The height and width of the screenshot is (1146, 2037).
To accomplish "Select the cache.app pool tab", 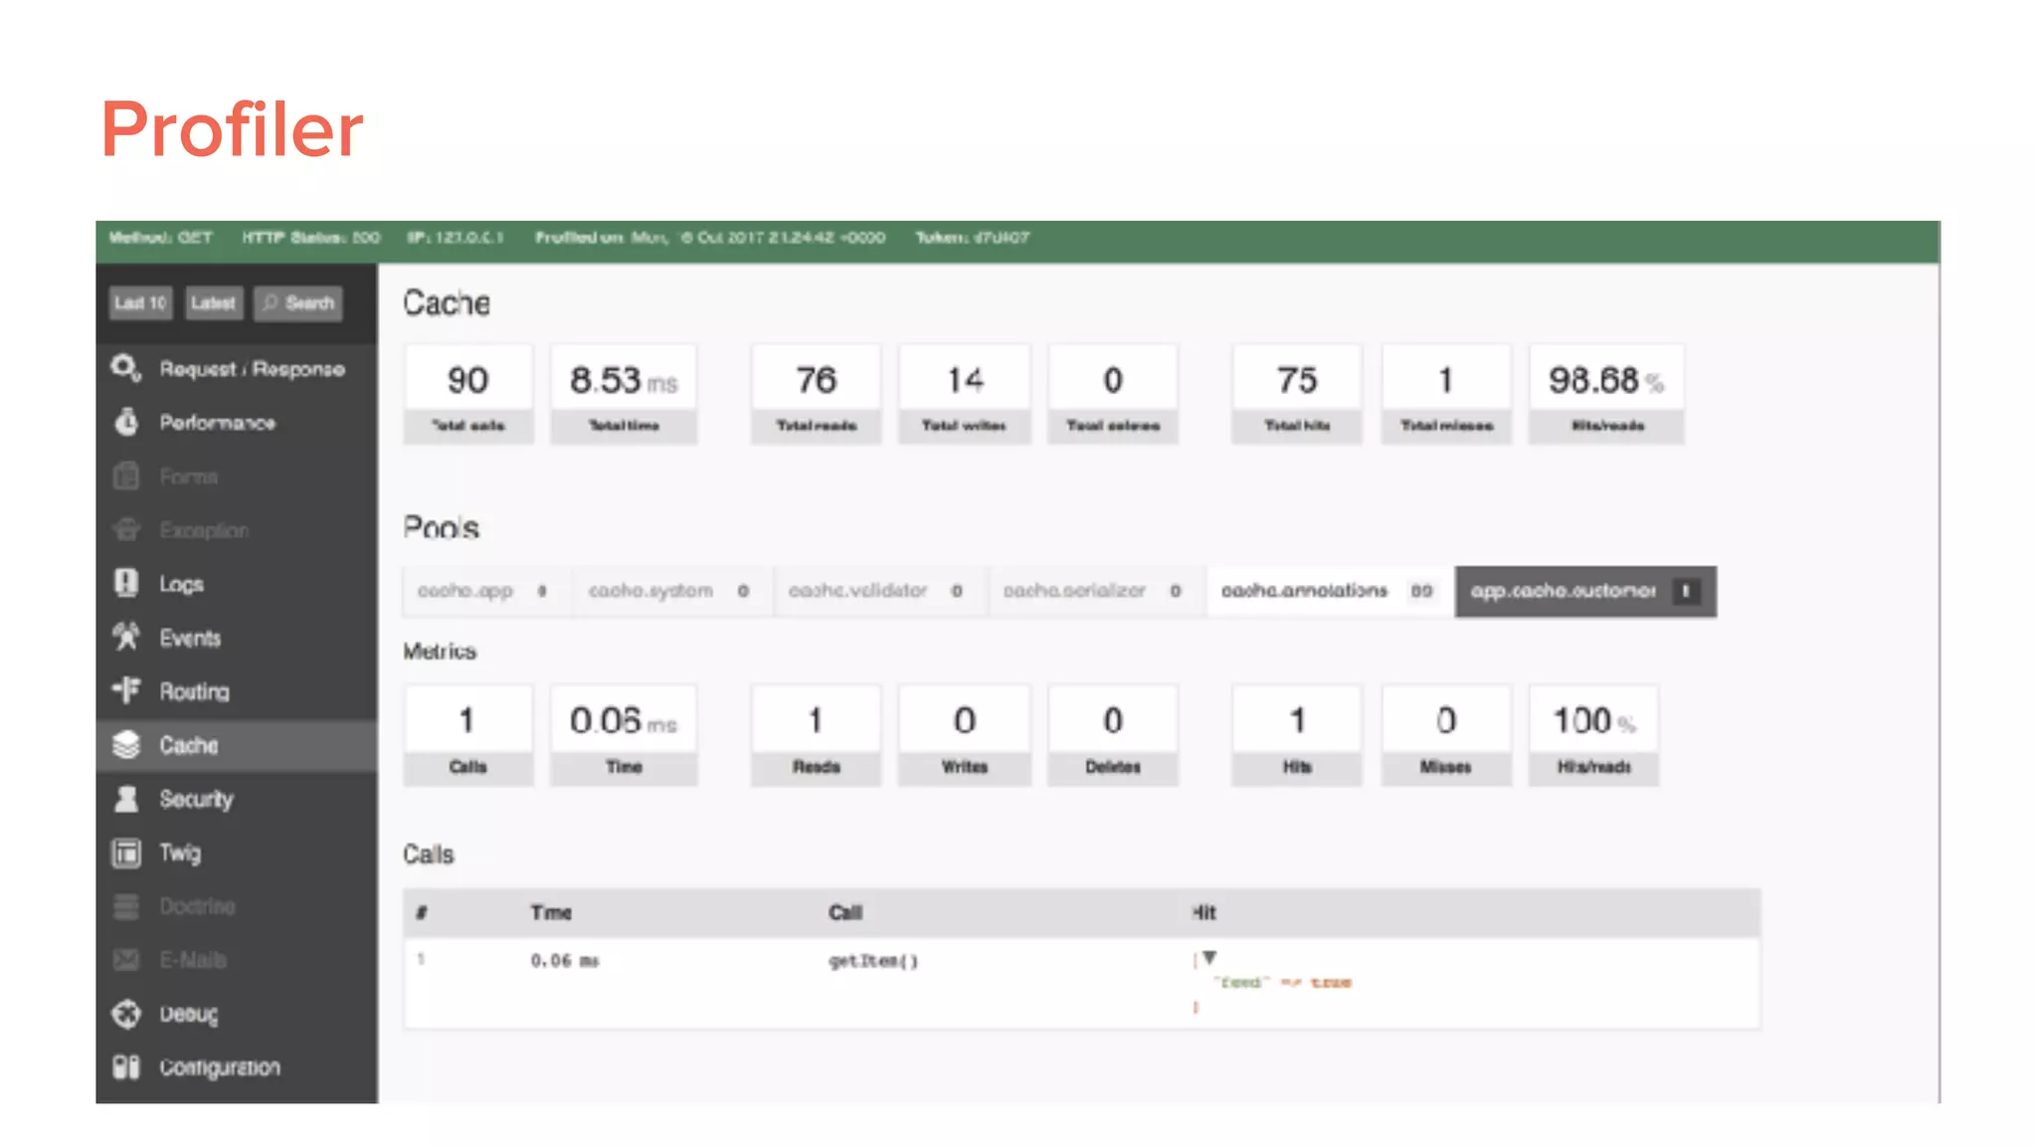I will click(x=485, y=591).
